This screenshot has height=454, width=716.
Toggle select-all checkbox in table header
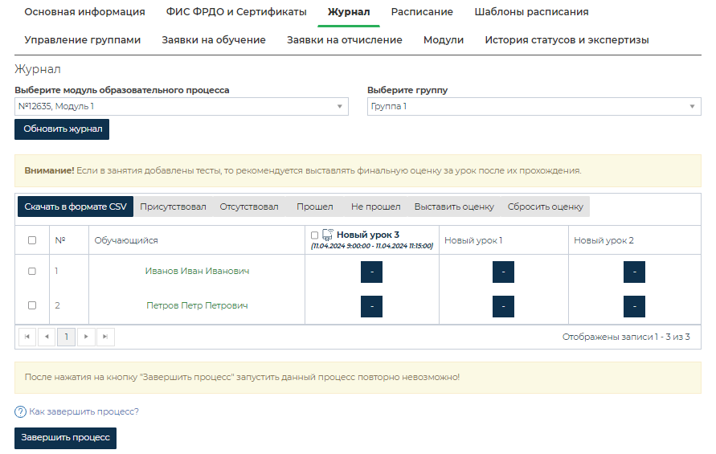point(32,240)
